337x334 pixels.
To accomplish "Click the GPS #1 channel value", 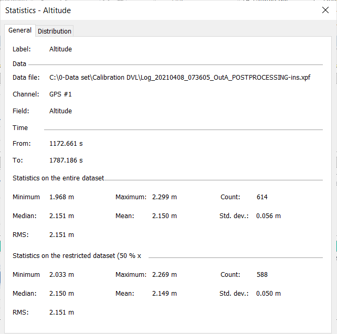I will (x=60, y=94).
